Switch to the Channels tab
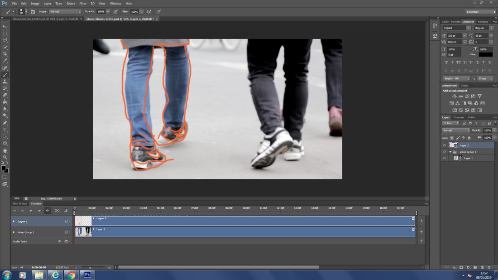 click(459, 117)
